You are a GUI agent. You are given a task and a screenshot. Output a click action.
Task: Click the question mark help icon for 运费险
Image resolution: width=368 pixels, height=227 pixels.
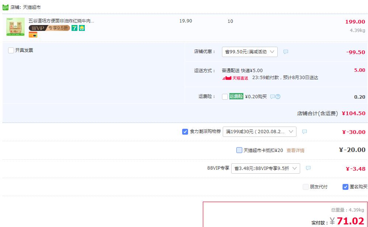(x=278, y=96)
